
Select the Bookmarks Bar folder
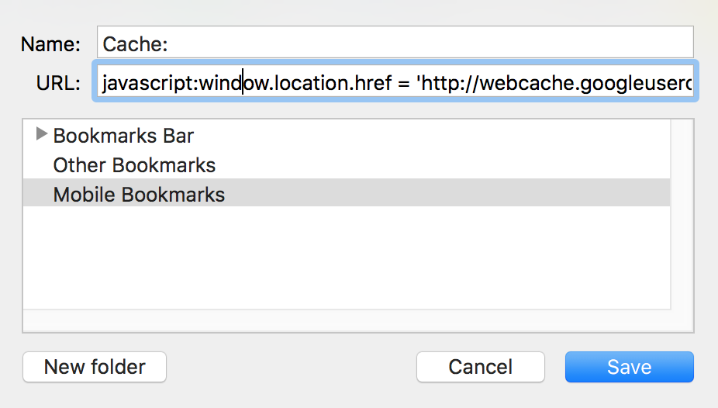coord(123,136)
